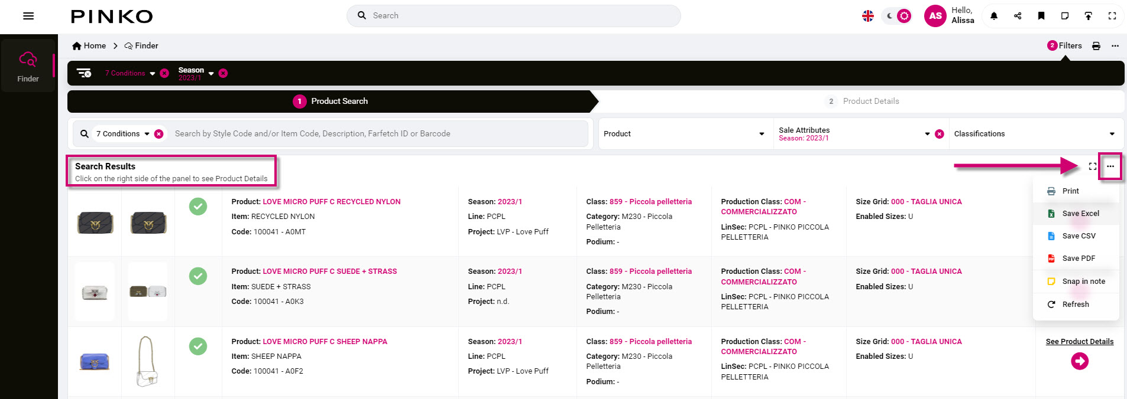1127x399 pixels.
Task: Expand Search Results panel to fullscreen
Action: pos(1093,166)
